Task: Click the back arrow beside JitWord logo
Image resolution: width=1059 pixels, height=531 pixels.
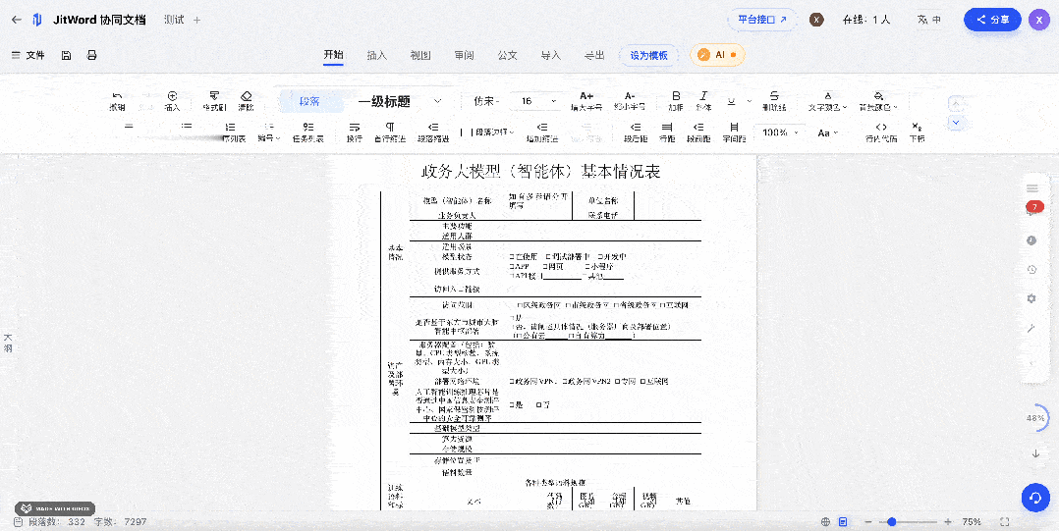Action: click(x=16, y=20)
